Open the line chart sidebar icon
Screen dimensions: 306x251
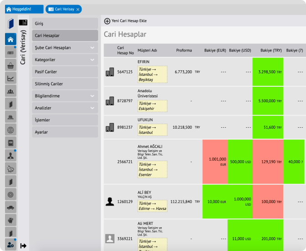coord(10,78)
